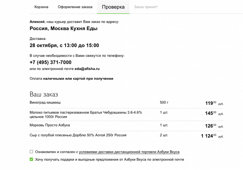
Task: Click the Заказ принят! step
Action: [x=146, y=7]
